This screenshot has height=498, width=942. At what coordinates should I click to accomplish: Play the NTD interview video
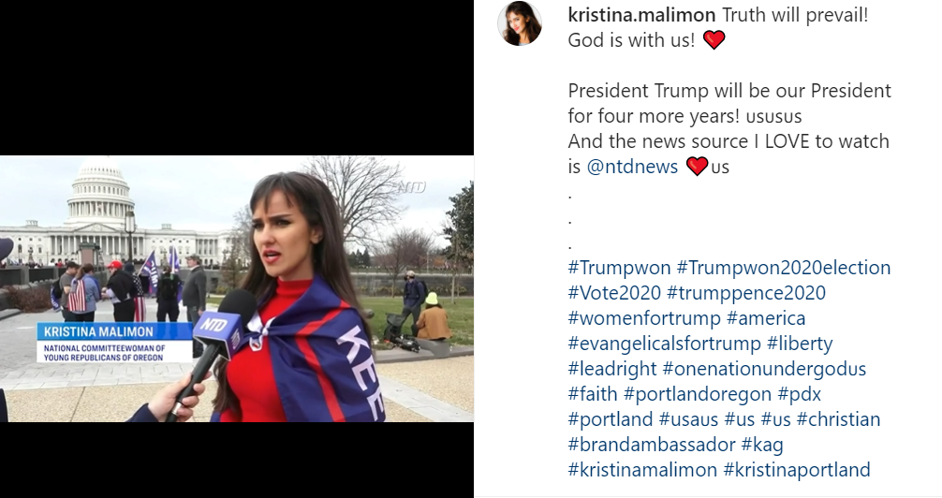[237, 288]
